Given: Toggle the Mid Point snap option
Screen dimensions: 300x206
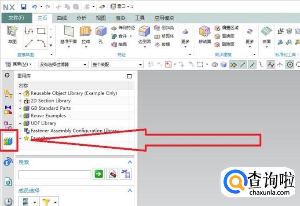Looking at the screenshot, I should [x=252, y=65].
